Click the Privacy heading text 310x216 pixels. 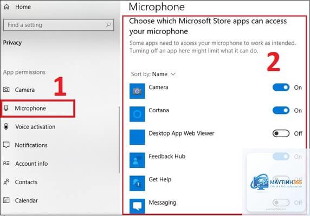point(12,43)
